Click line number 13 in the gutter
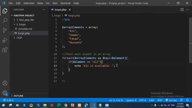 click(55, 66)
